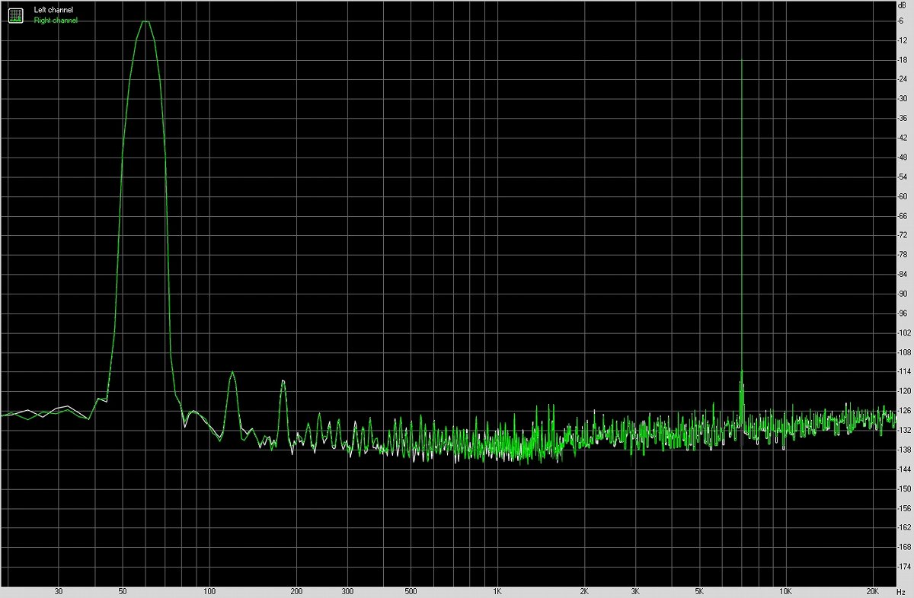Click the "5K" frequency axis label
Screen dimensions: 914x598
pos(699,591)
